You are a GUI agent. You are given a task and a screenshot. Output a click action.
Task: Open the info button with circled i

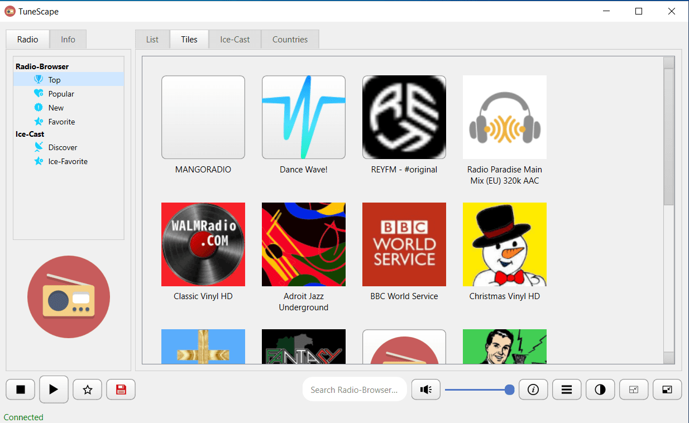click(533, 390)
